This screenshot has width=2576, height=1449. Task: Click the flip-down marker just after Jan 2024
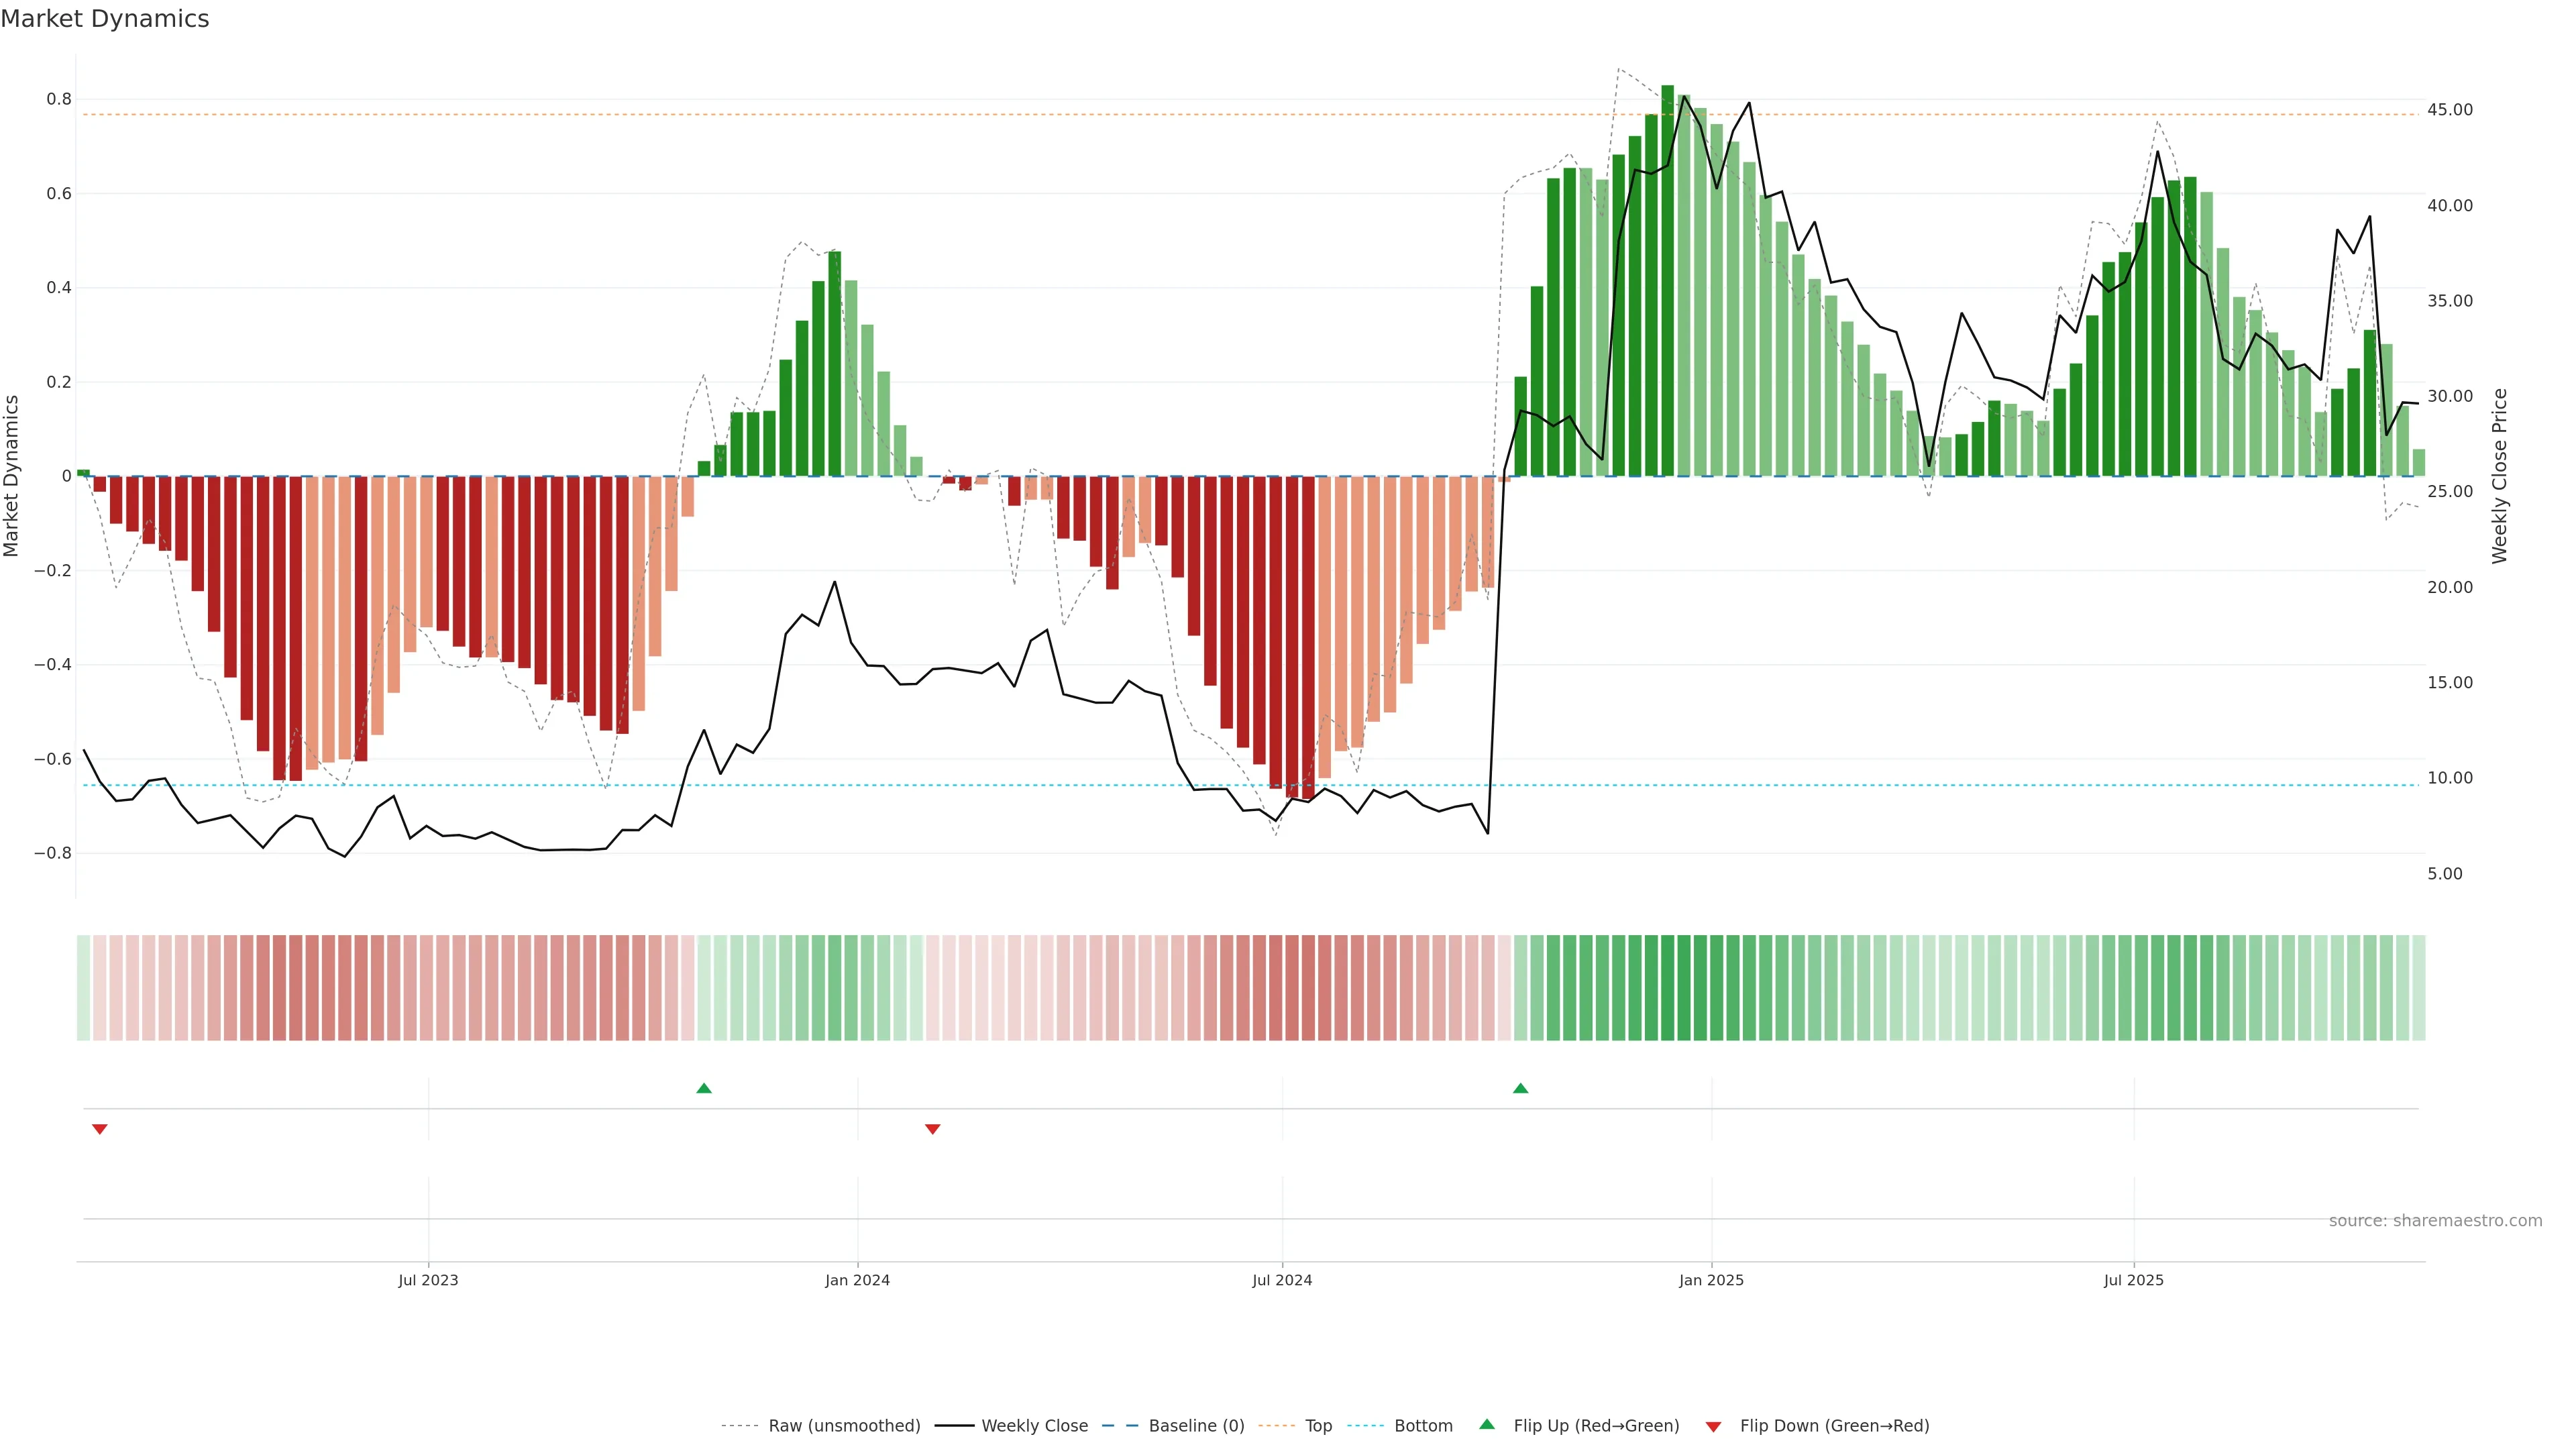click(932, 1129)
